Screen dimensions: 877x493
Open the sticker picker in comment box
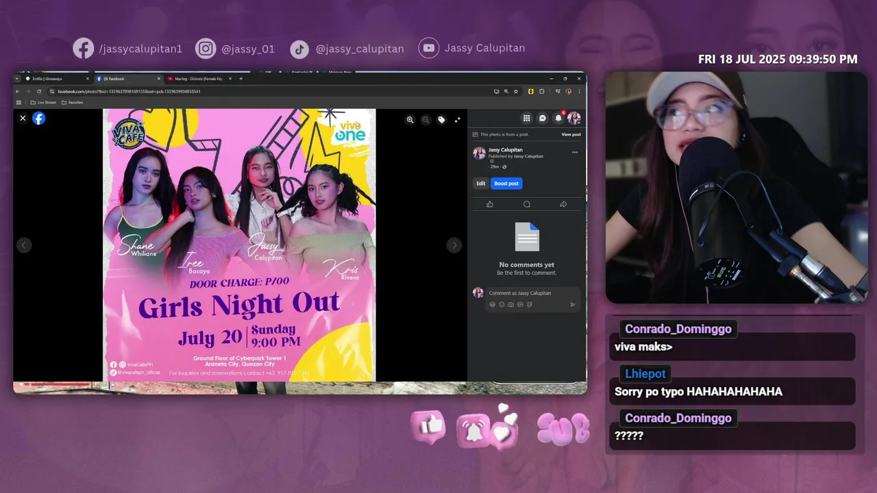tap(529, 304)
